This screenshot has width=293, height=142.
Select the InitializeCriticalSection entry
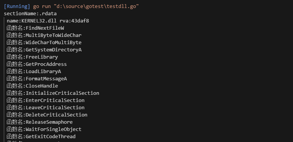53,93
